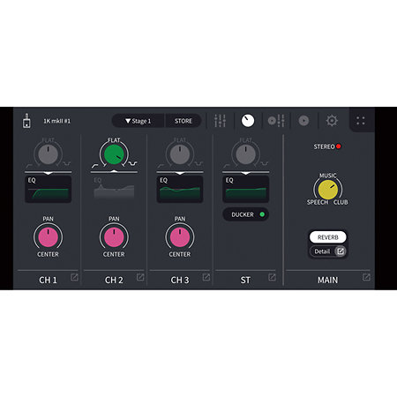
Task: Open the Stage 1 scene dropdown
Action: point(139,121)
